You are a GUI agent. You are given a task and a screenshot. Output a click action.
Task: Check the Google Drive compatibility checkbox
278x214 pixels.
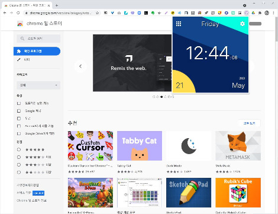tap(19, 133)
